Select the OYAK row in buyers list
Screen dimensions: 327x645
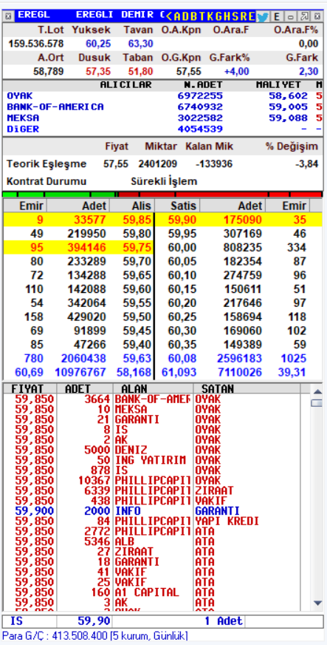coord(163,96)
